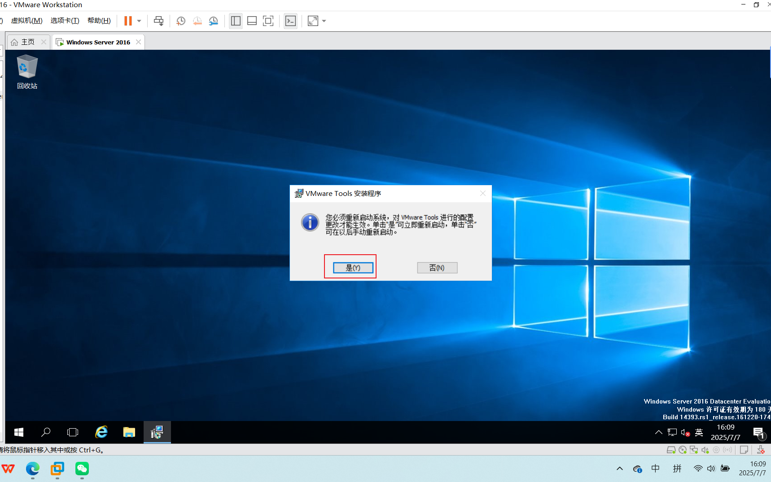The image size is (771, 482).
Task: Toggle the thumbnail bar
Action: [252, 21]
